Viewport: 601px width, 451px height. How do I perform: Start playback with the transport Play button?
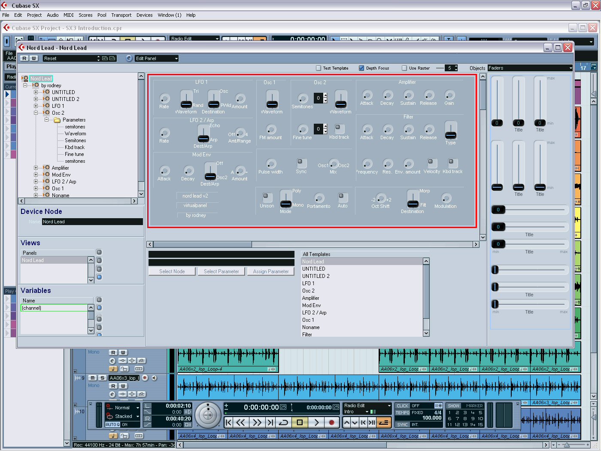[x=316, y=422]
